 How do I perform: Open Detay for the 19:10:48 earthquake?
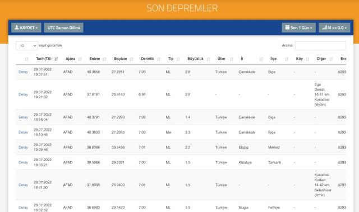23,133
